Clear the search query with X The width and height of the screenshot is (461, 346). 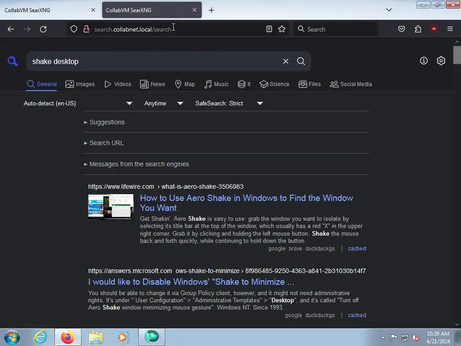285,61
